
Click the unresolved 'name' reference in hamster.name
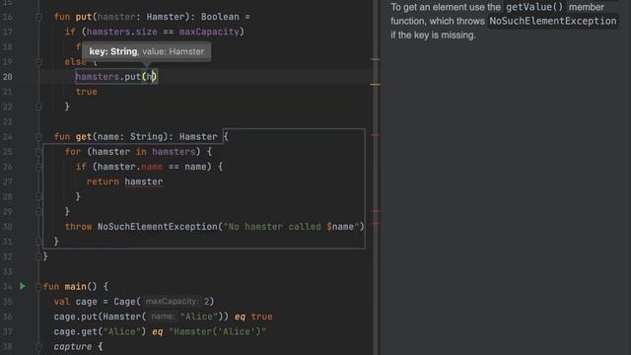tap(152, 167)
